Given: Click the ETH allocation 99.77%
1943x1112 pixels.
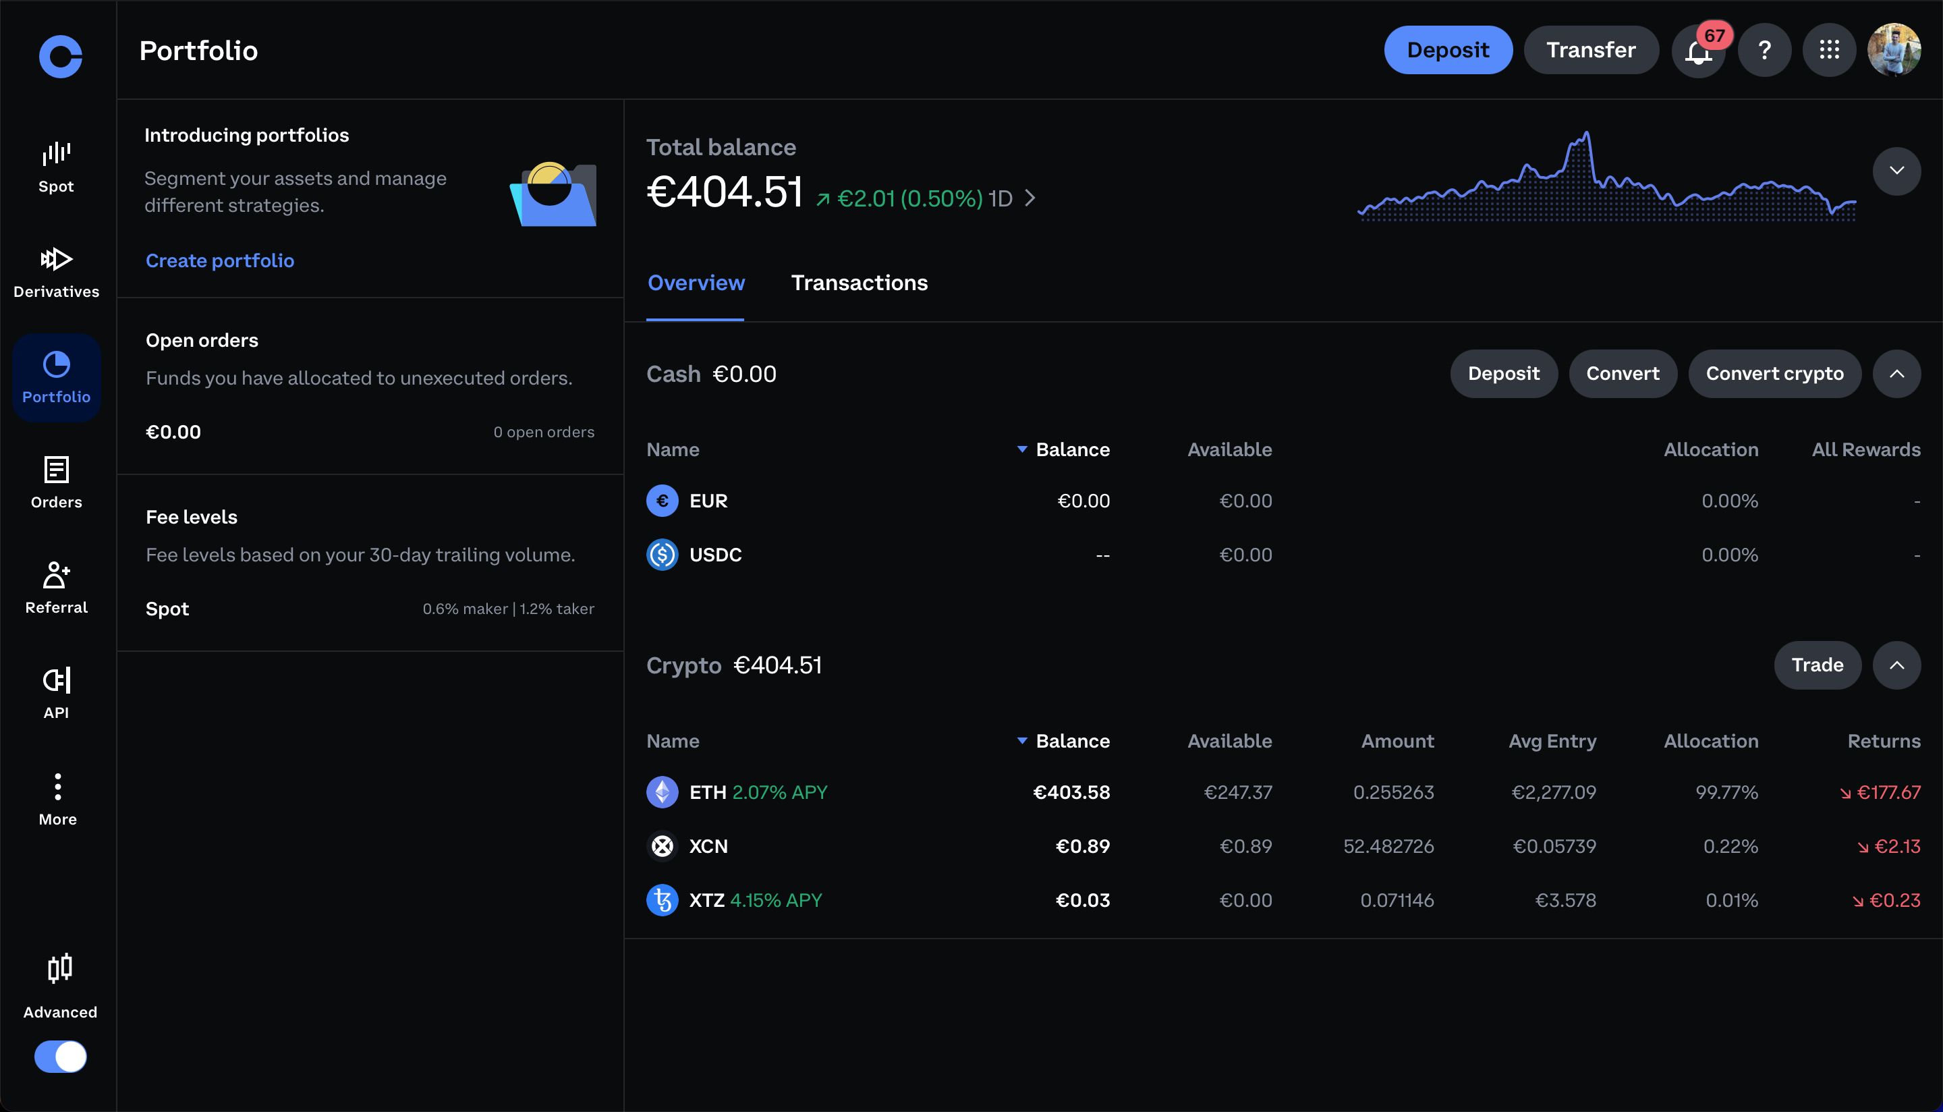Looking at the screenshot, I should click(1727, 793).
